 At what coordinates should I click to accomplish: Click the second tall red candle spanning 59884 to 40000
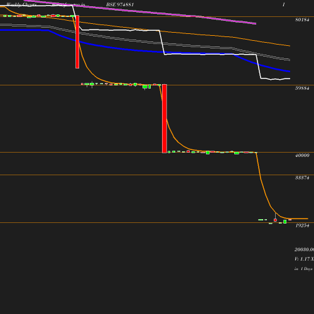tap(165, 119)
